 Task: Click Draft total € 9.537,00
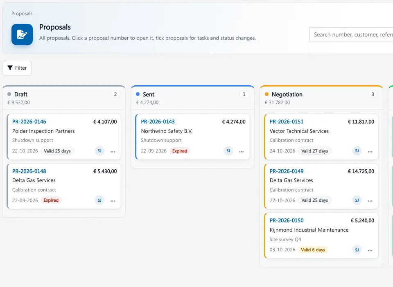pyautogui.click(x=18, y=102)
